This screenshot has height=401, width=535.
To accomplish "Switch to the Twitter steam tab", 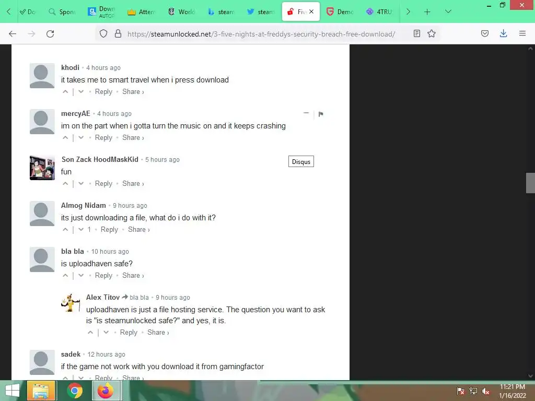I will 261,12.
